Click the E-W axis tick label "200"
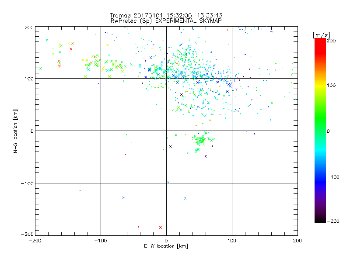The image size is (350, 262). click(x=297, y=241)
